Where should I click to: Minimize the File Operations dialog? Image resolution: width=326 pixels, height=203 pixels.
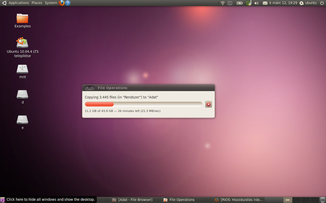(92, 88)
